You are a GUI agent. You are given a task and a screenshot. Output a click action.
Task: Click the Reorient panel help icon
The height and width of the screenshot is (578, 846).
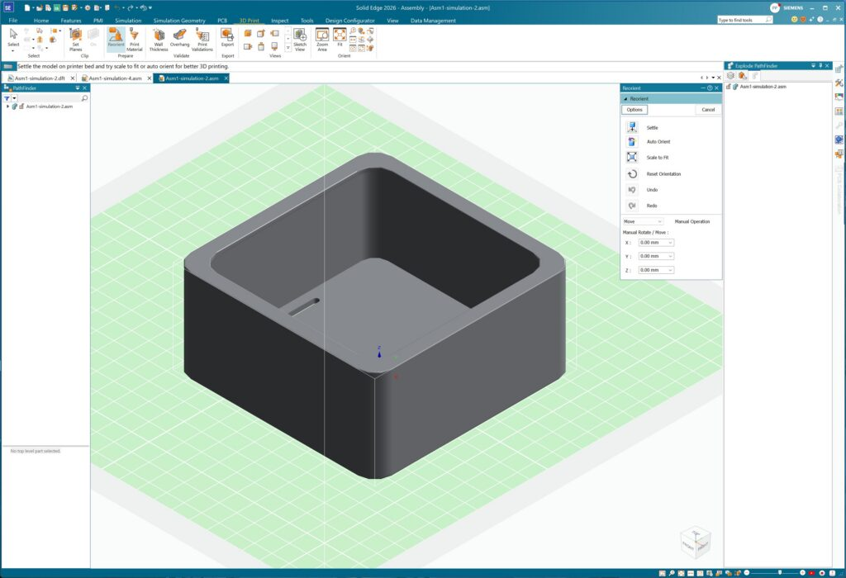tap(710, 88)
